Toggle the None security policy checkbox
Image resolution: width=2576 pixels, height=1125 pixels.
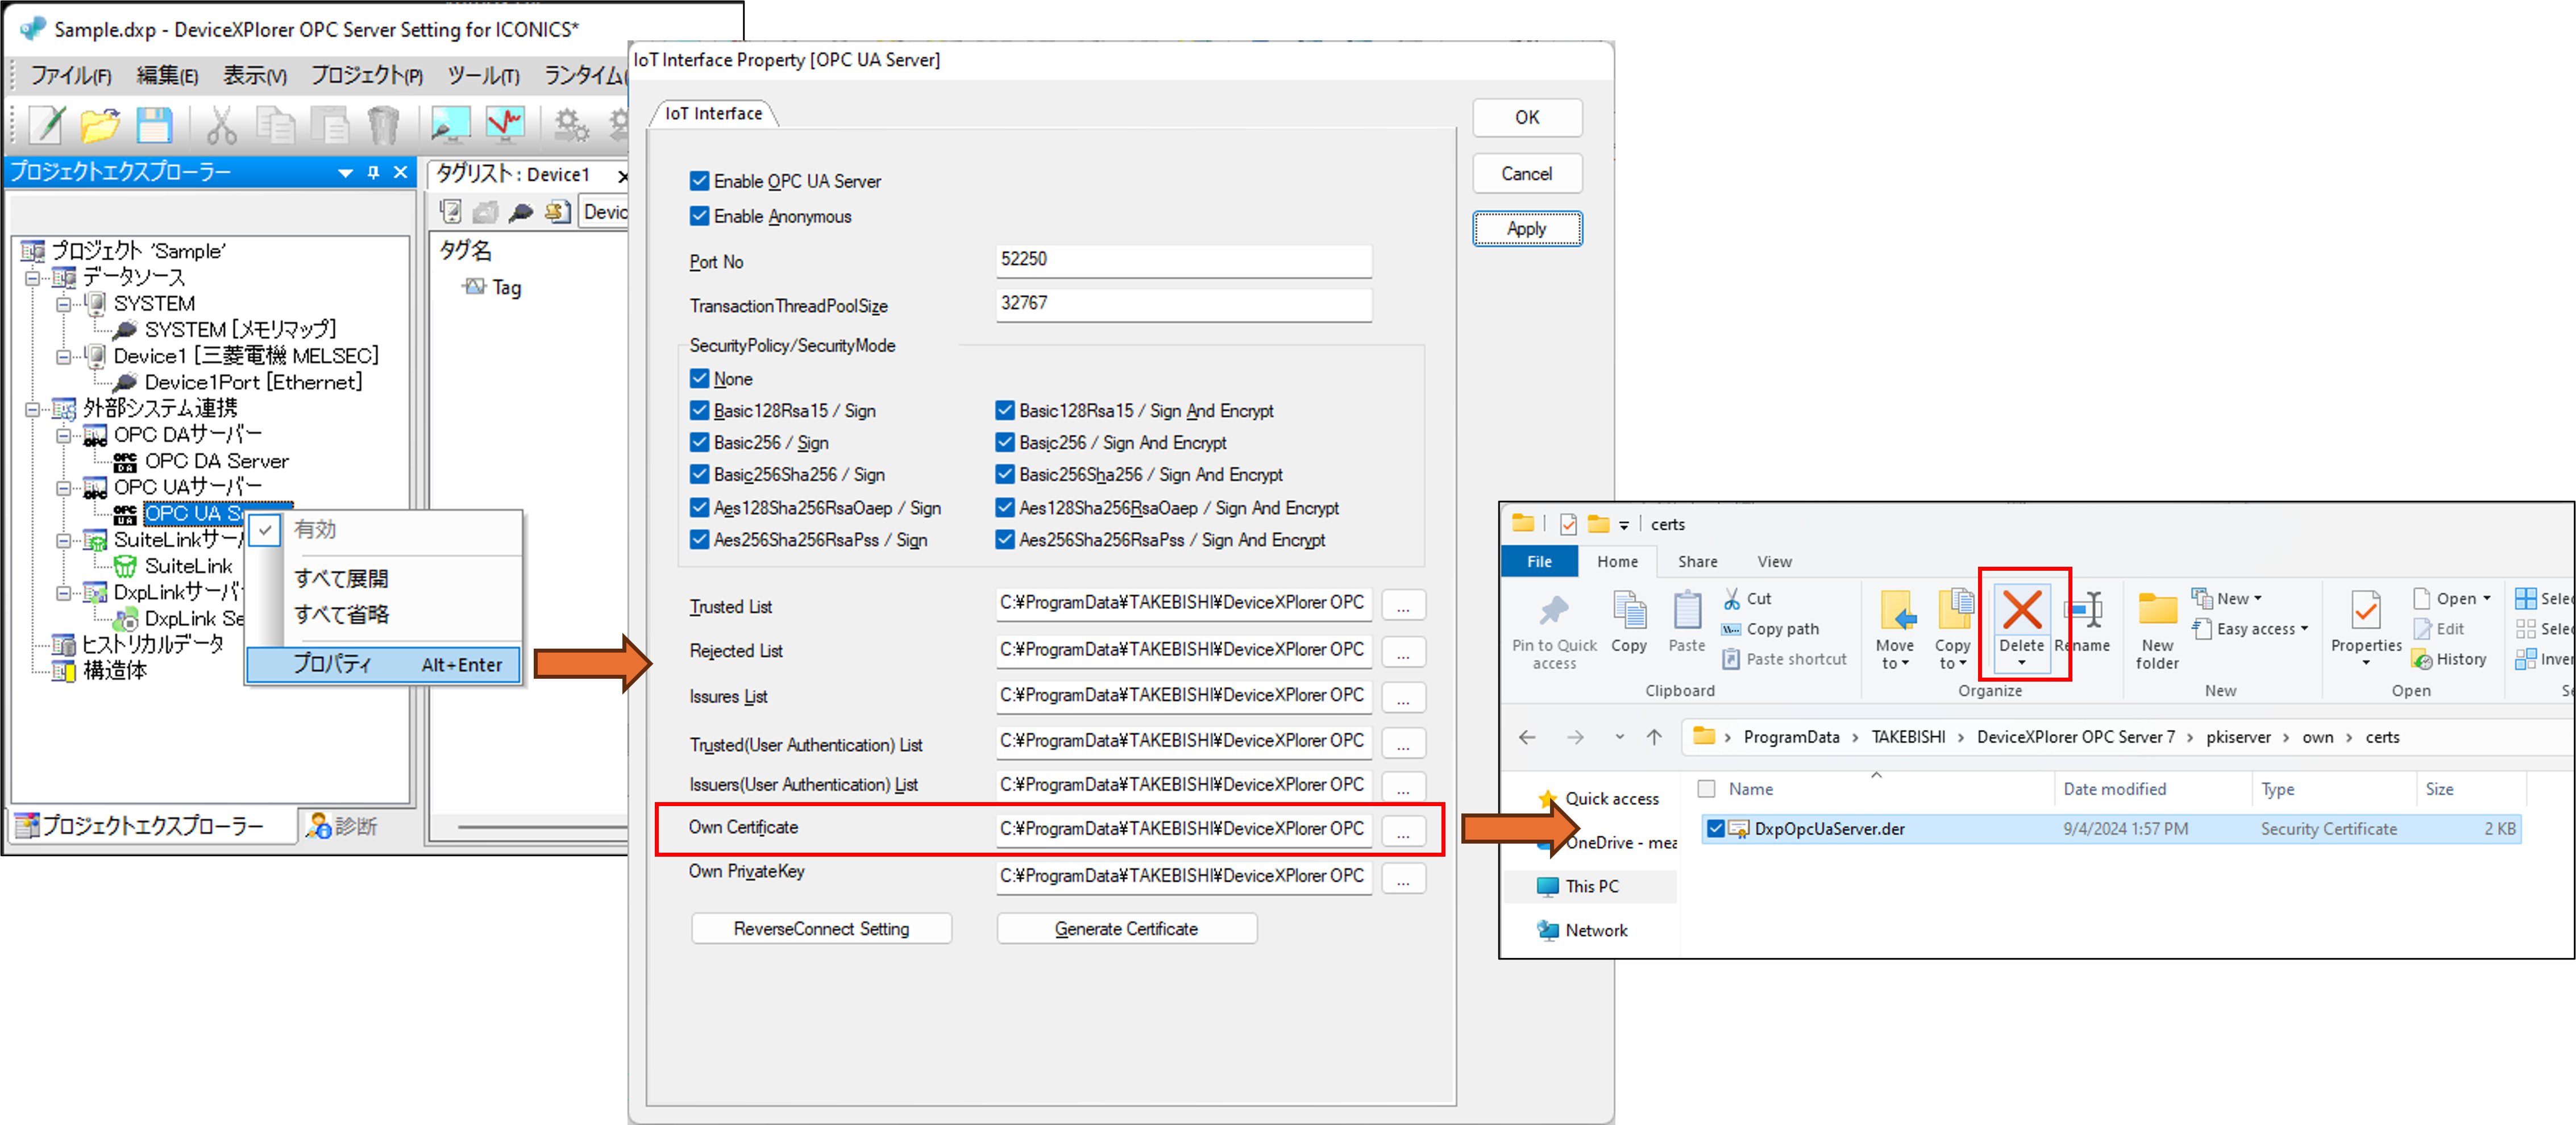pos(700,379)
